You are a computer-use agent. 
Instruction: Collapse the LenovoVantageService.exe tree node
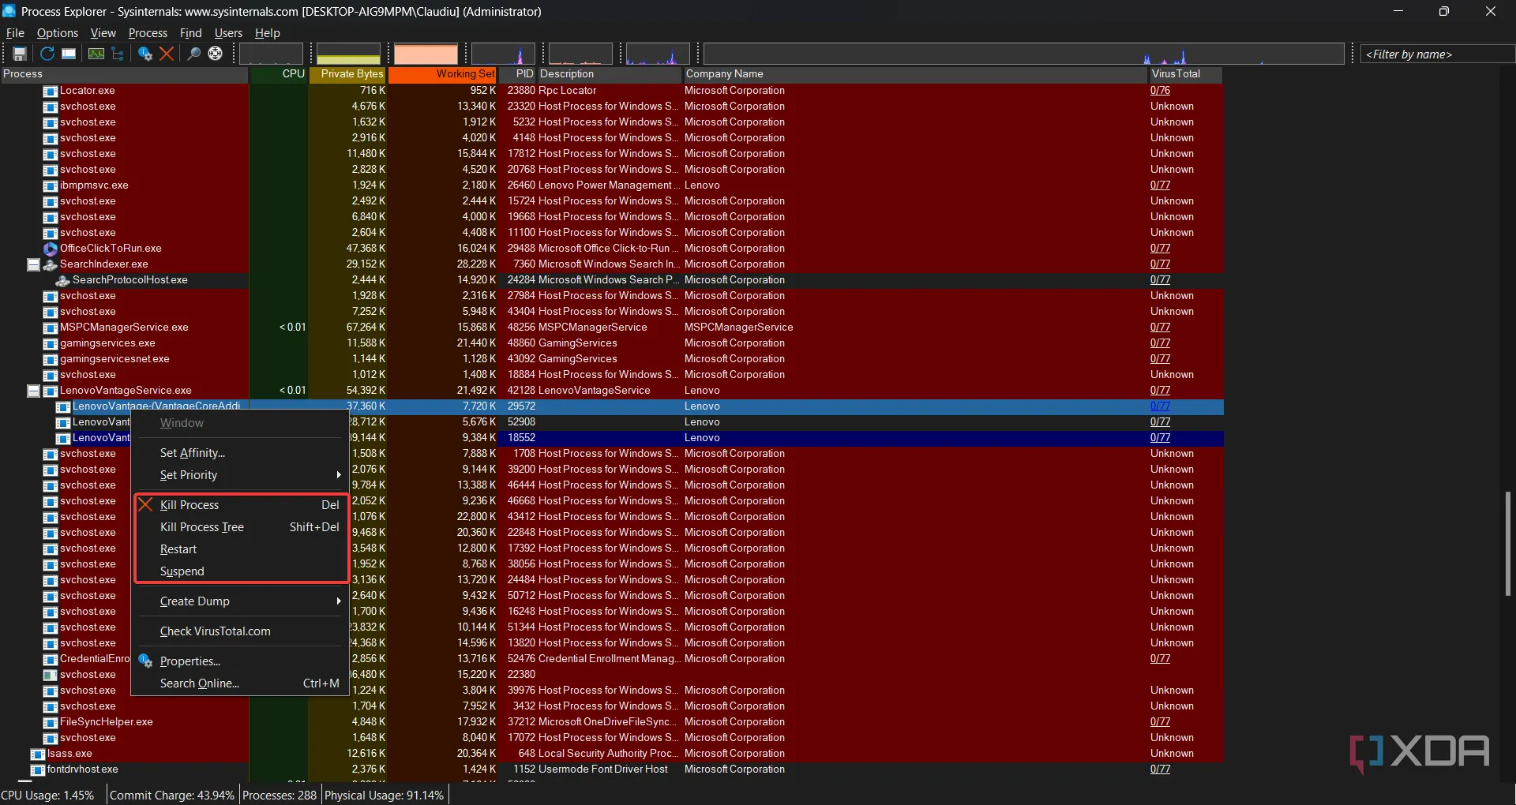[x=33, y=391]
